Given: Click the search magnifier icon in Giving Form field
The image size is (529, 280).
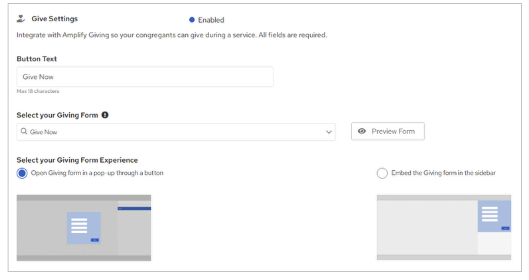Looking at the screenshot, I should (24, 131).
